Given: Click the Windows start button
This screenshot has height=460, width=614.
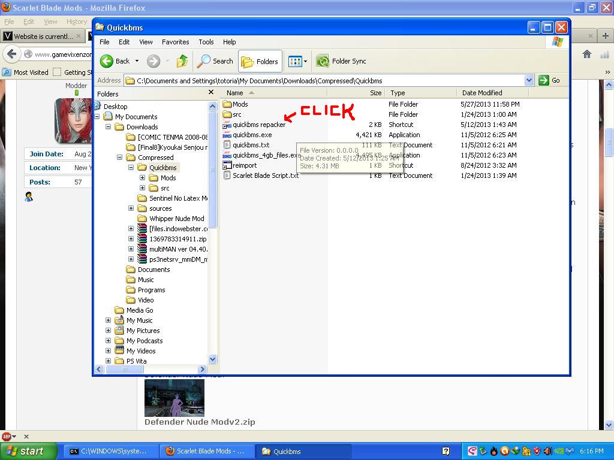Looking at the screenshot, I should point(28,451).
